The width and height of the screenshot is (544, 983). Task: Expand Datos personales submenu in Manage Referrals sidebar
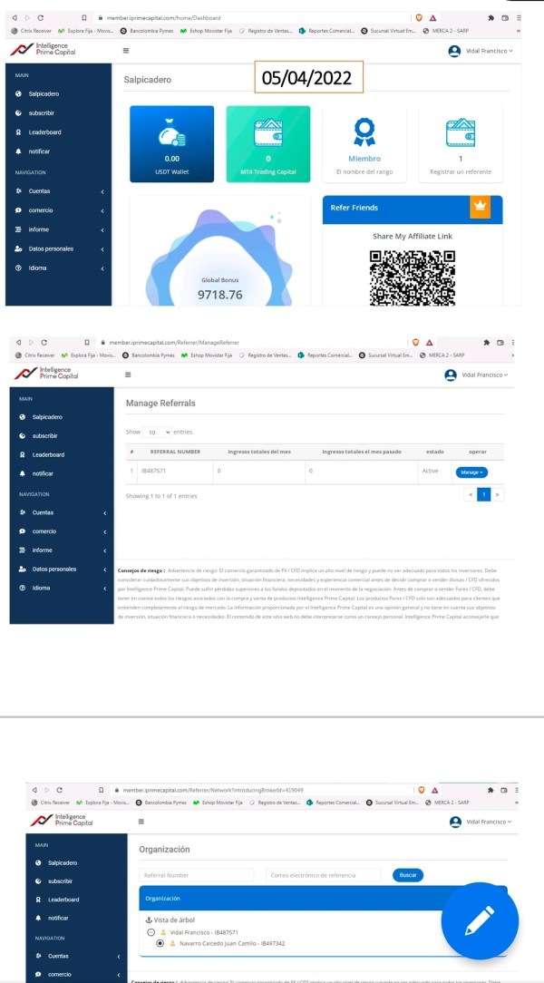(x=62, y=569)
